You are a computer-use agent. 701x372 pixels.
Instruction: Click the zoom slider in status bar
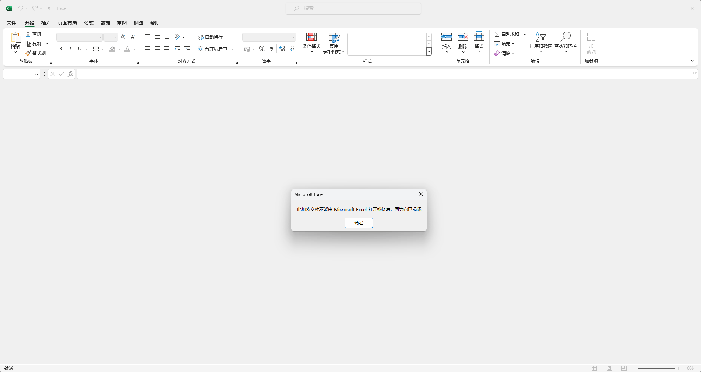(657, 368)
